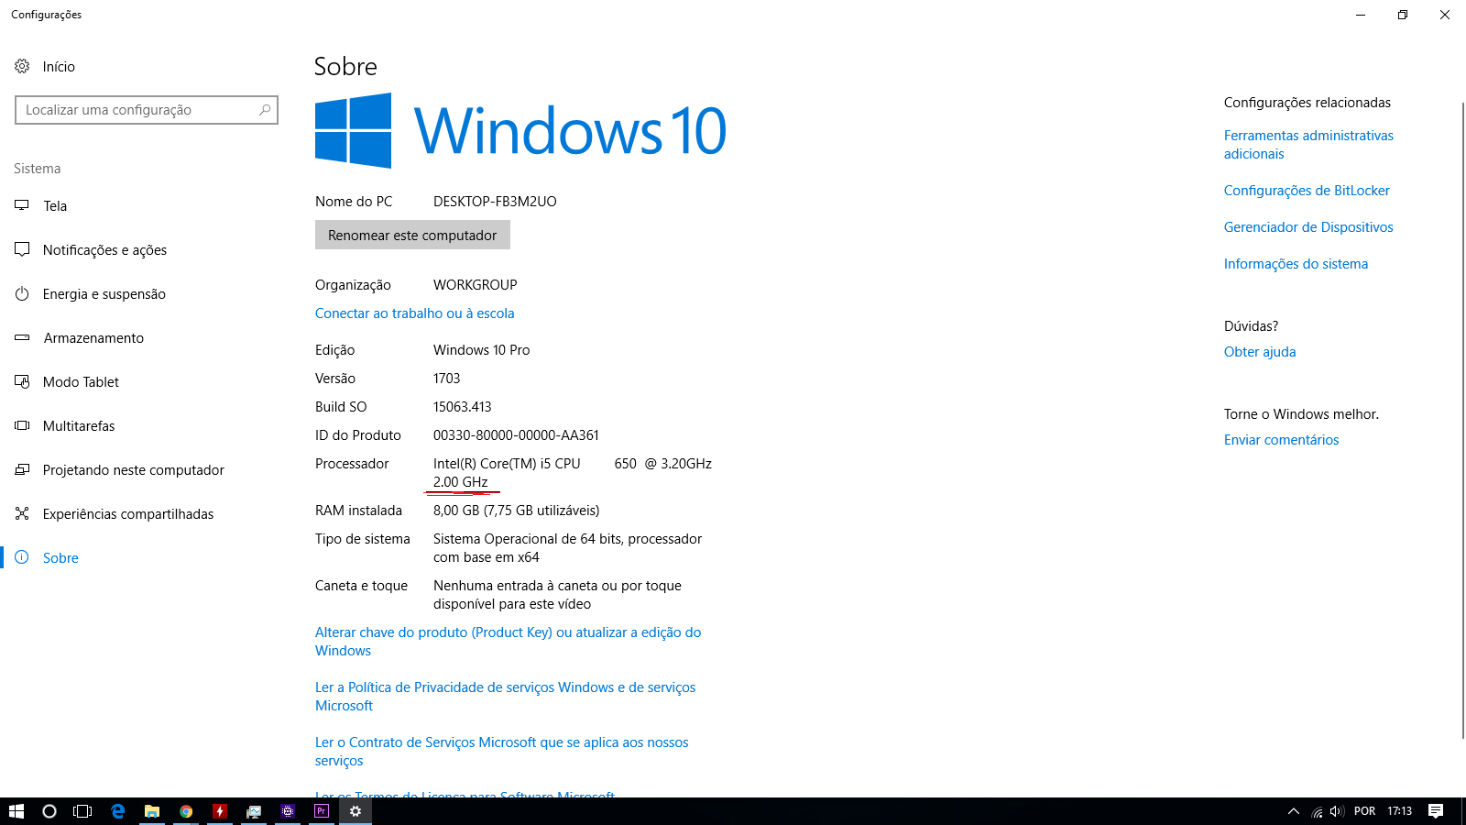Open the purple chip taskbar app
This screenshot has width=1466, height=825.
tap(288, 811)
